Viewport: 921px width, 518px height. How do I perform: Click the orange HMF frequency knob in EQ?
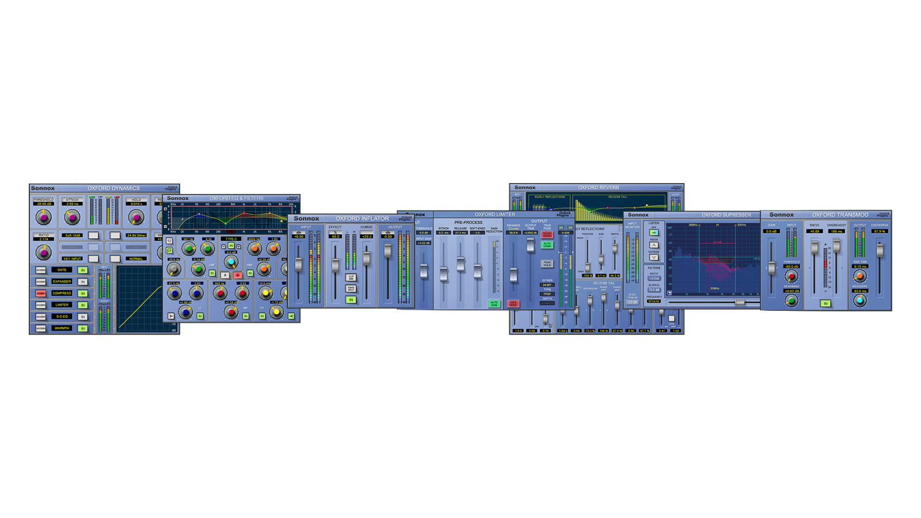click(254, 249)
